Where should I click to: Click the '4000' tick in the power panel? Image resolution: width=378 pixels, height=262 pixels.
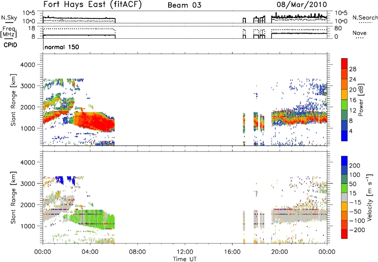pos(27,65)
